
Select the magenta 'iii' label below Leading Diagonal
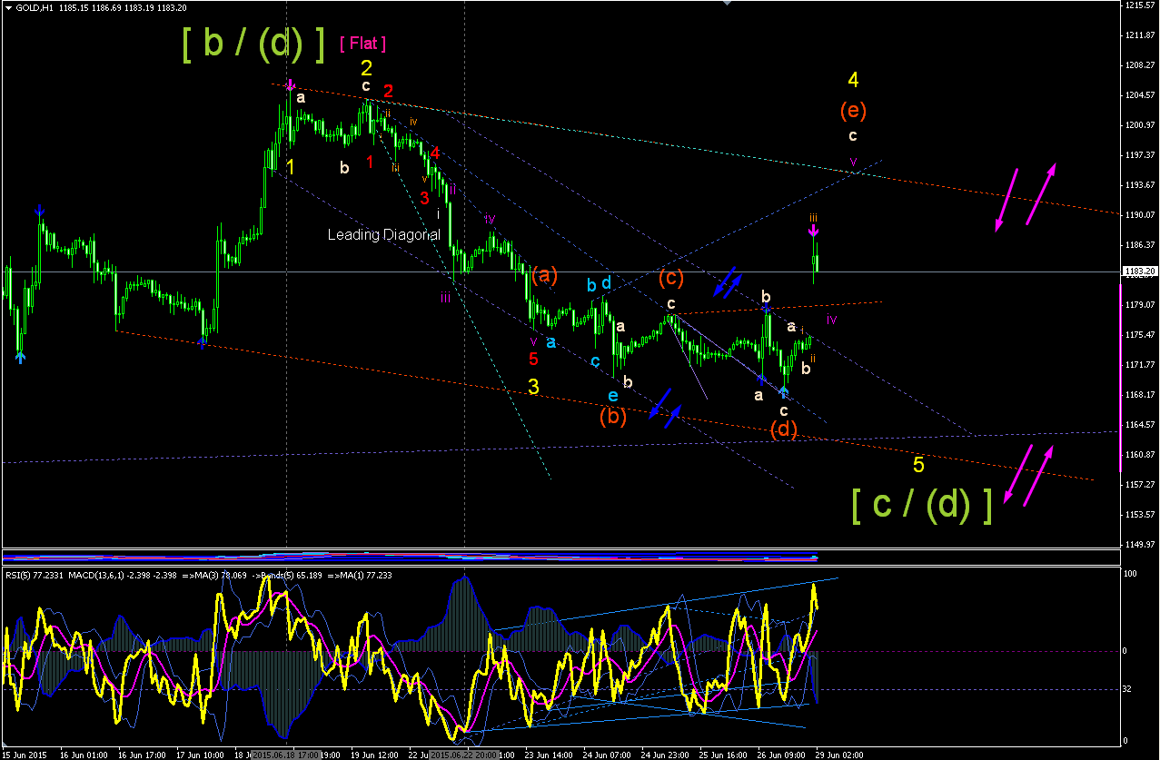click(x=446, y=298)
